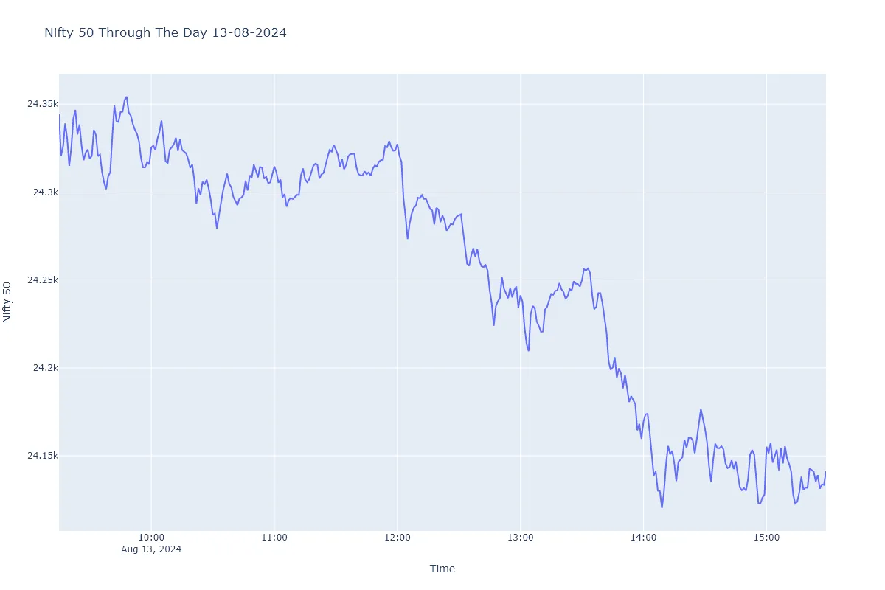Select the 24.3k y-axis tick label
This screenshot has width=885, height=590.
(45, 192)
